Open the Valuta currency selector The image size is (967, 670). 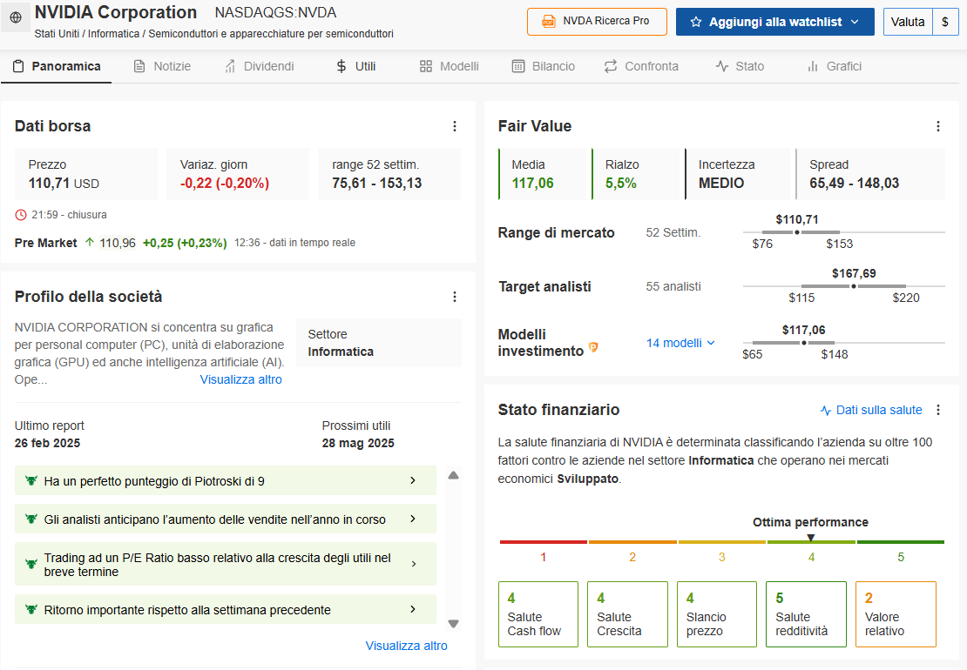pos(908,22)
